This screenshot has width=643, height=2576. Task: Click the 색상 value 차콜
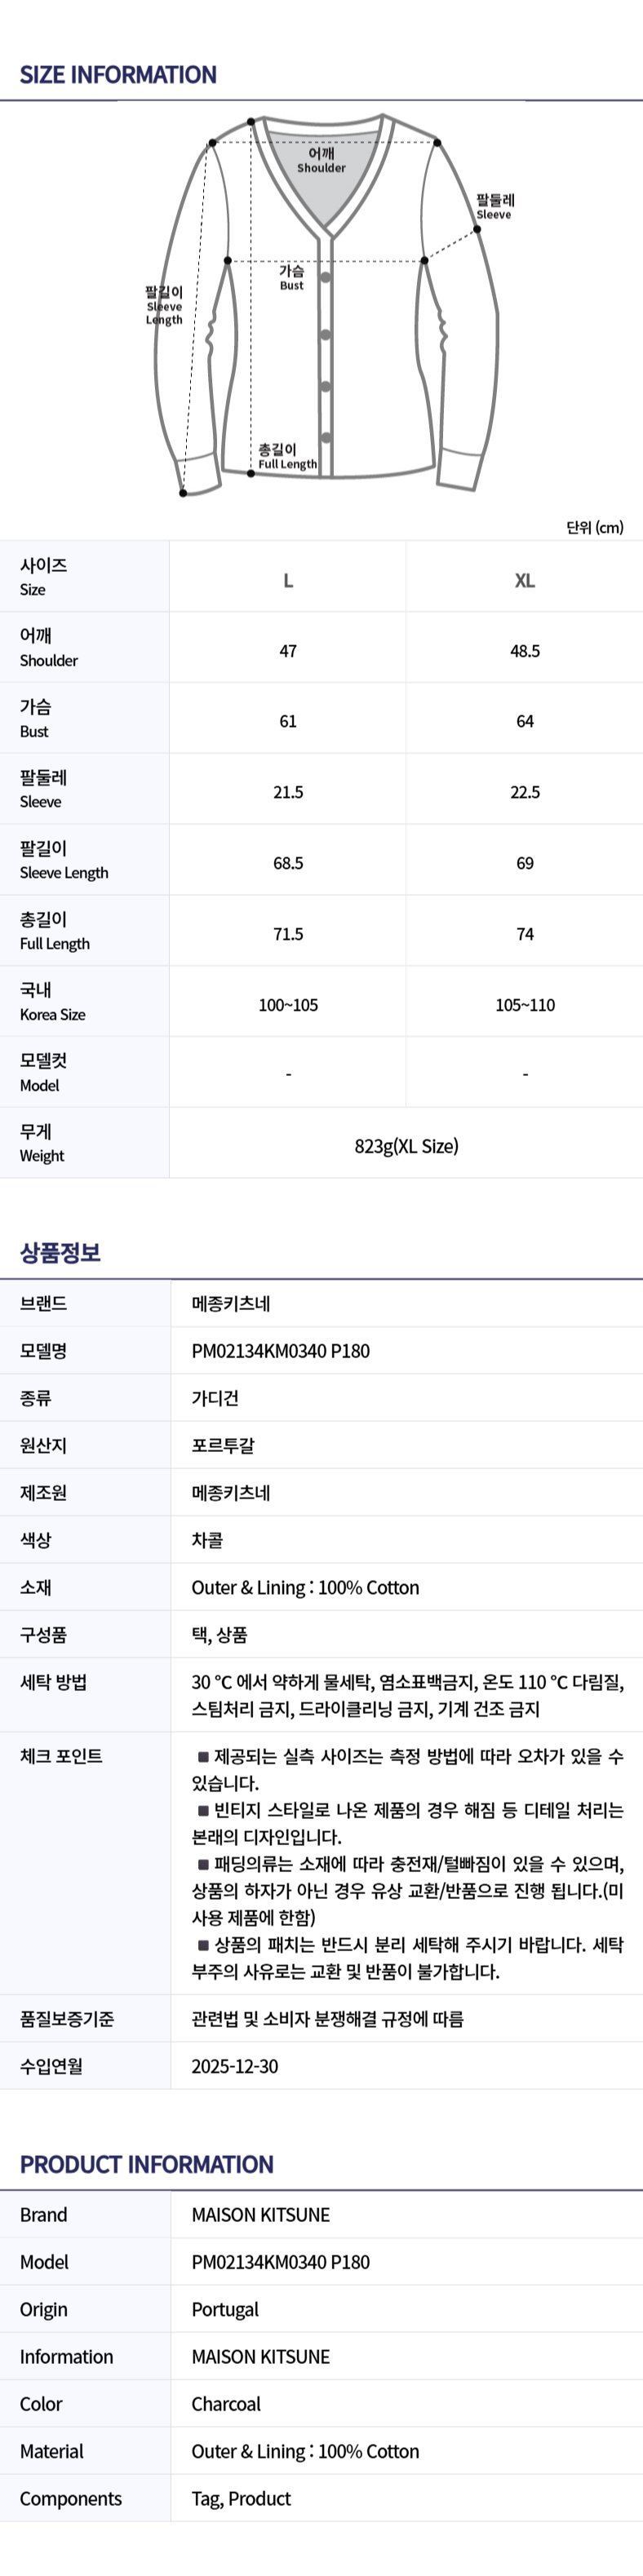[x=207, y=1540]
